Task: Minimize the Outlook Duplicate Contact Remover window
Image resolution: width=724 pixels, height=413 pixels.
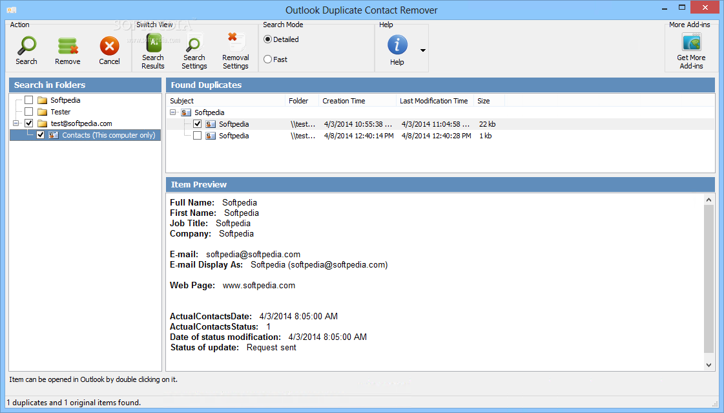Action: click(665, 8)
